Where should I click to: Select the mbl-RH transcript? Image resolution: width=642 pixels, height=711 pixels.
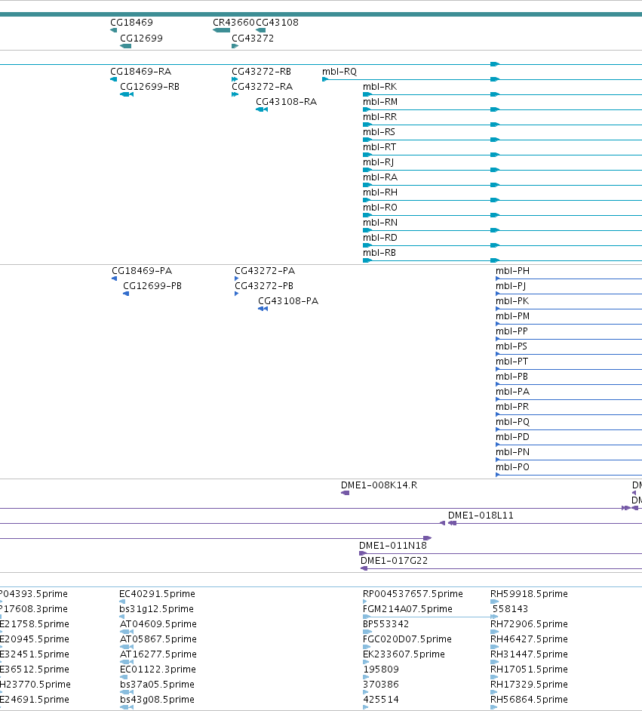click(380, 192)
